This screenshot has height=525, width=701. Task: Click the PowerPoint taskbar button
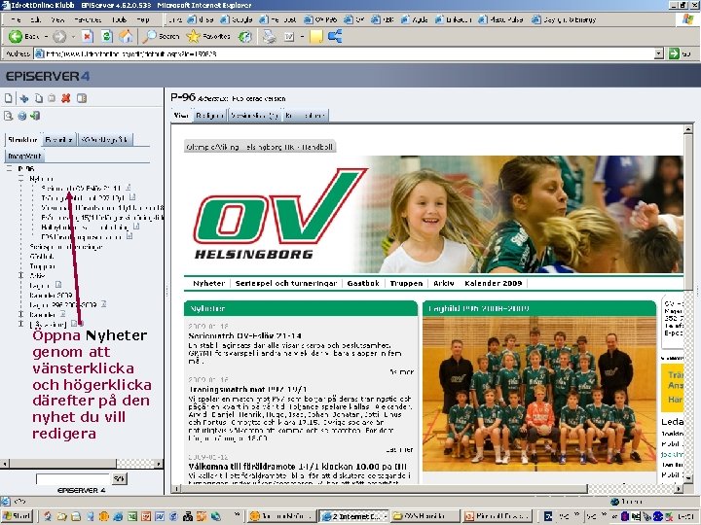point(497,516)
